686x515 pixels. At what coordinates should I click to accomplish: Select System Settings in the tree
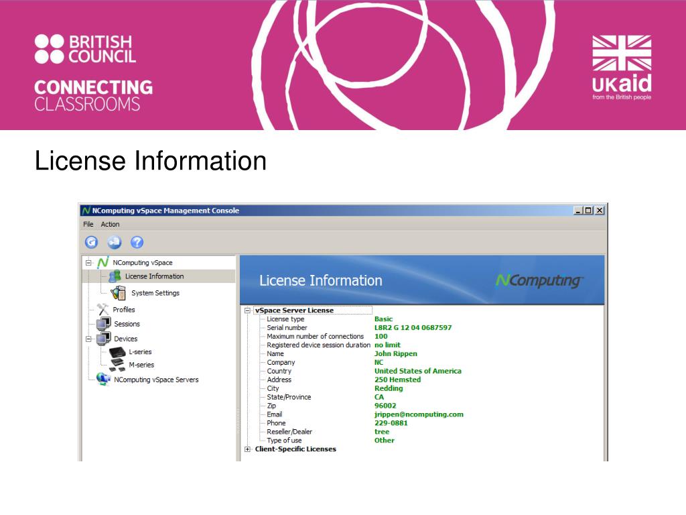coord(155,293)
